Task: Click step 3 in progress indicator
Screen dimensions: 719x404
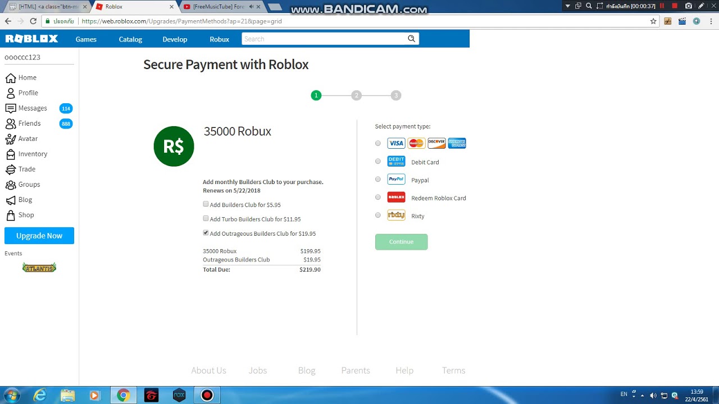Action: (396, 95)
